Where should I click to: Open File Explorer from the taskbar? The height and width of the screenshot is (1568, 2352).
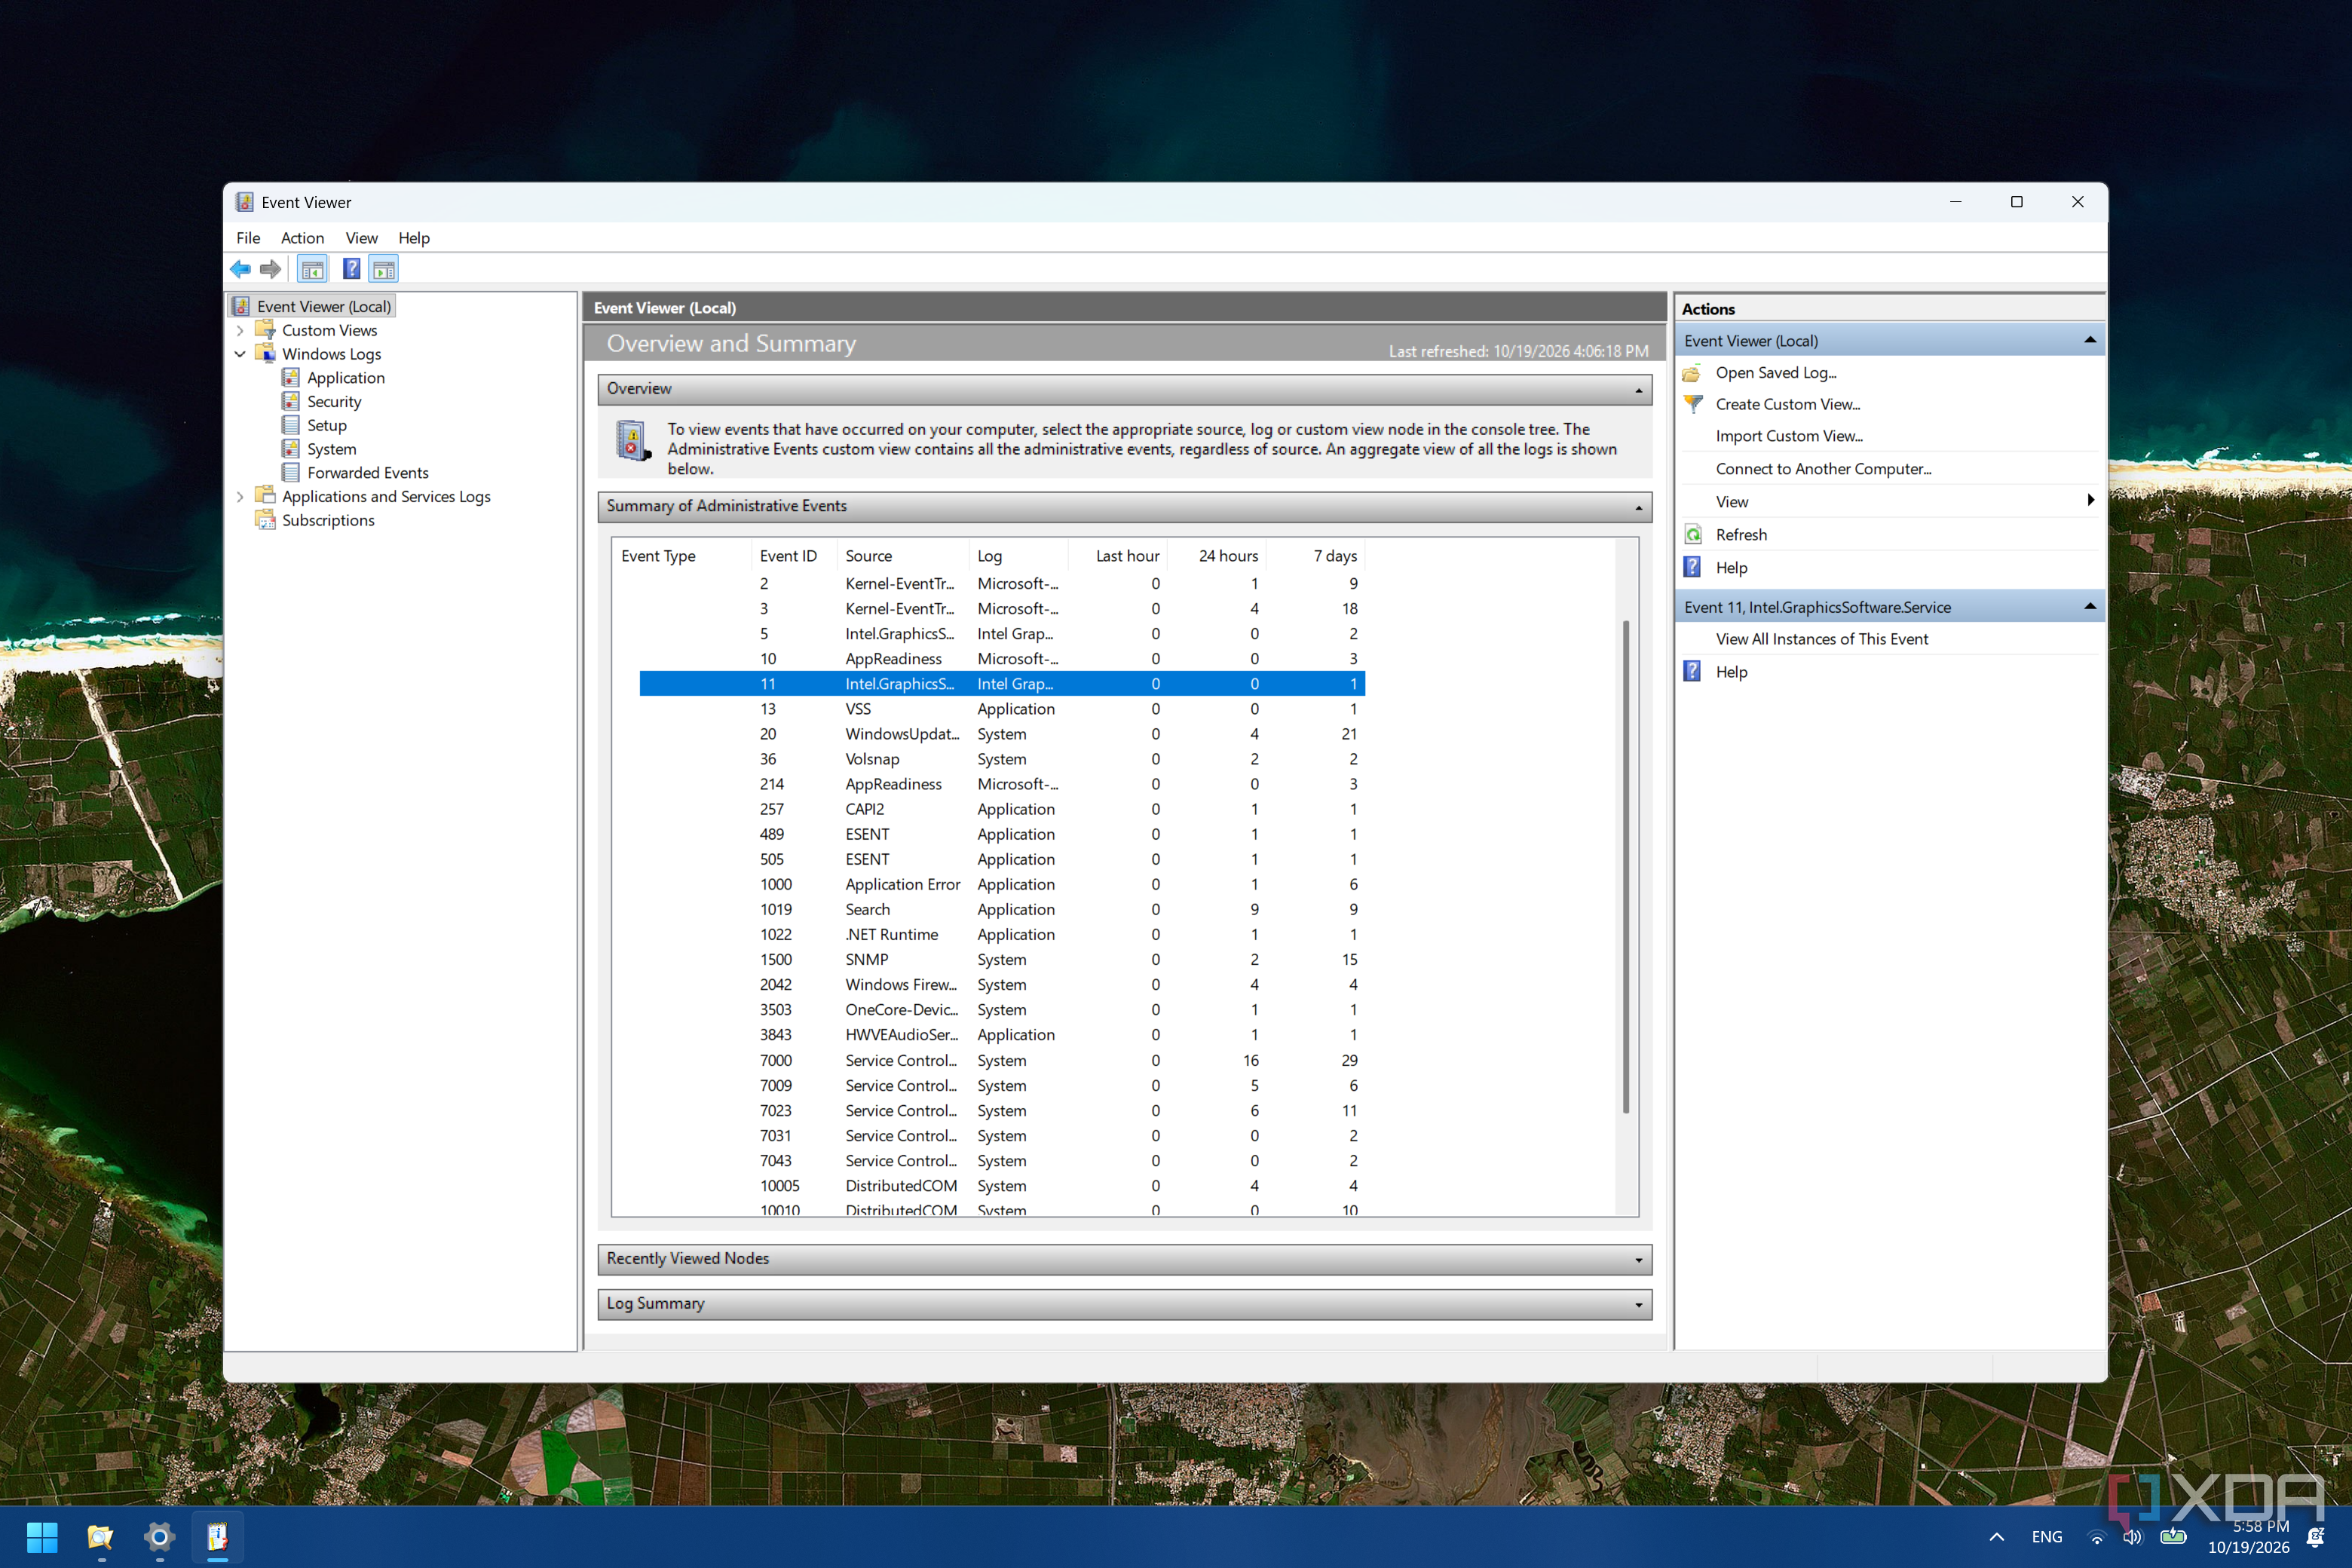pos(100,1537)
